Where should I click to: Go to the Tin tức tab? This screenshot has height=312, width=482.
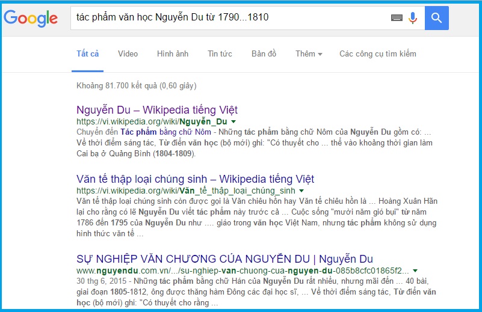(x=220, y=54)
